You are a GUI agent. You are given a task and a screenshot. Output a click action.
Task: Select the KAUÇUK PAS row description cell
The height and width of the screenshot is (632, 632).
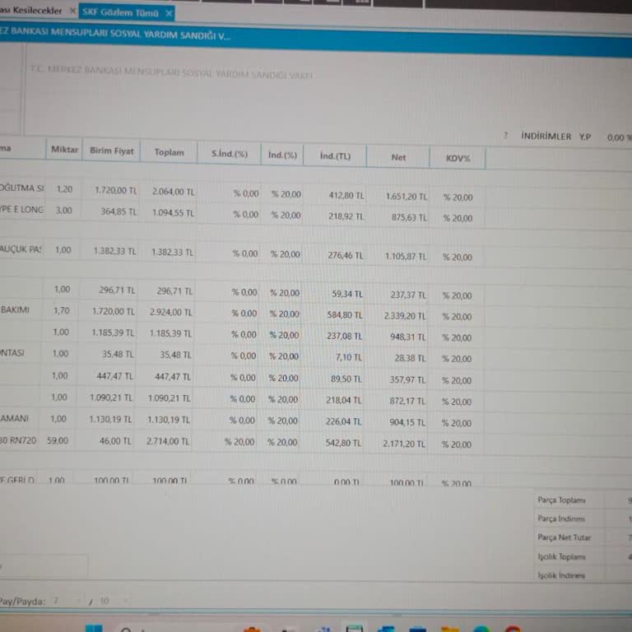tap(21, 249)
